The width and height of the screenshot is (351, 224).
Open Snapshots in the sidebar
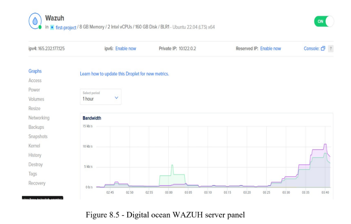pos(38,137)
